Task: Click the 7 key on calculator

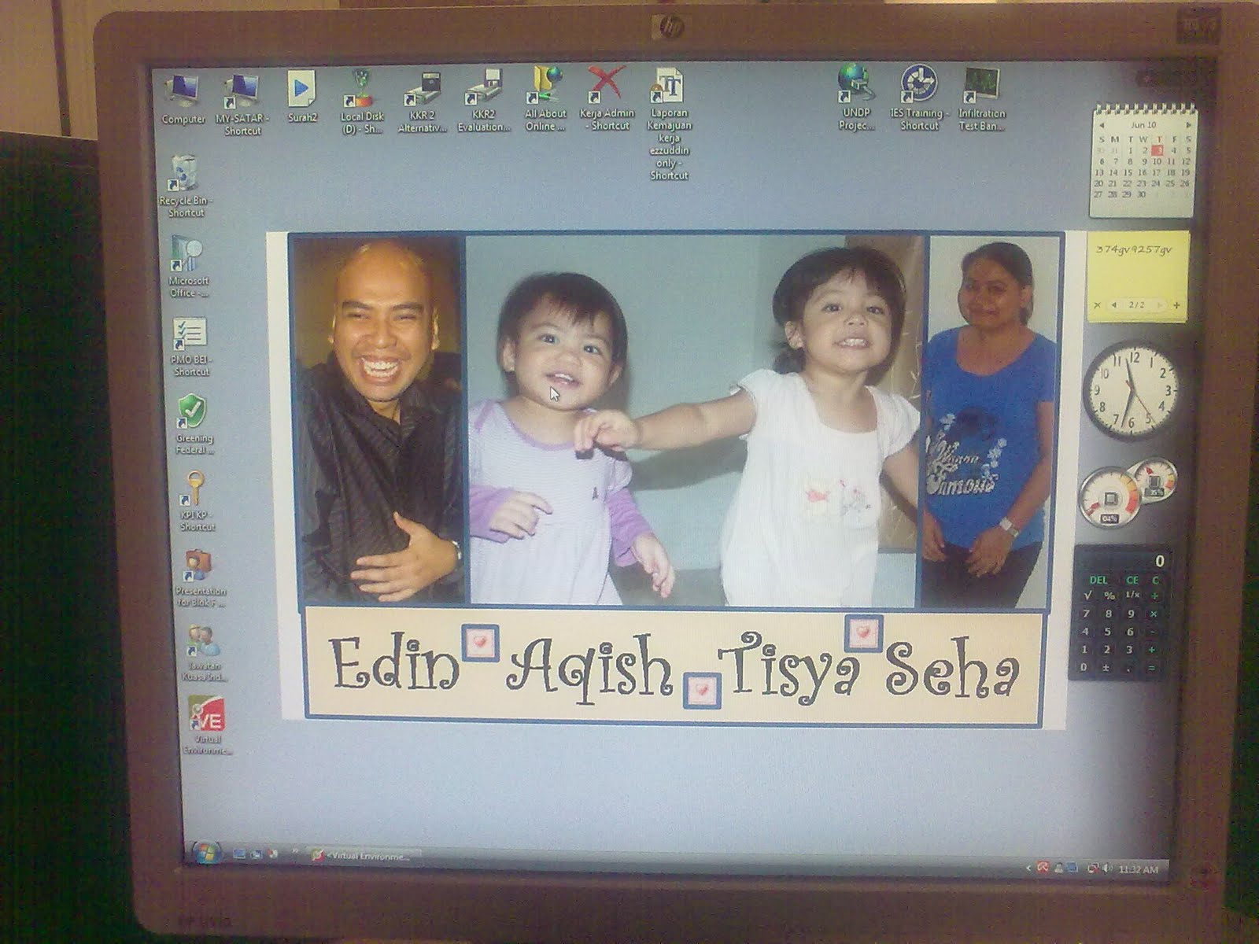Action: [x=1087, y=614]
